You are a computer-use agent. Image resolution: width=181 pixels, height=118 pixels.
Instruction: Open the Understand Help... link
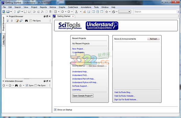pos(80,72)
